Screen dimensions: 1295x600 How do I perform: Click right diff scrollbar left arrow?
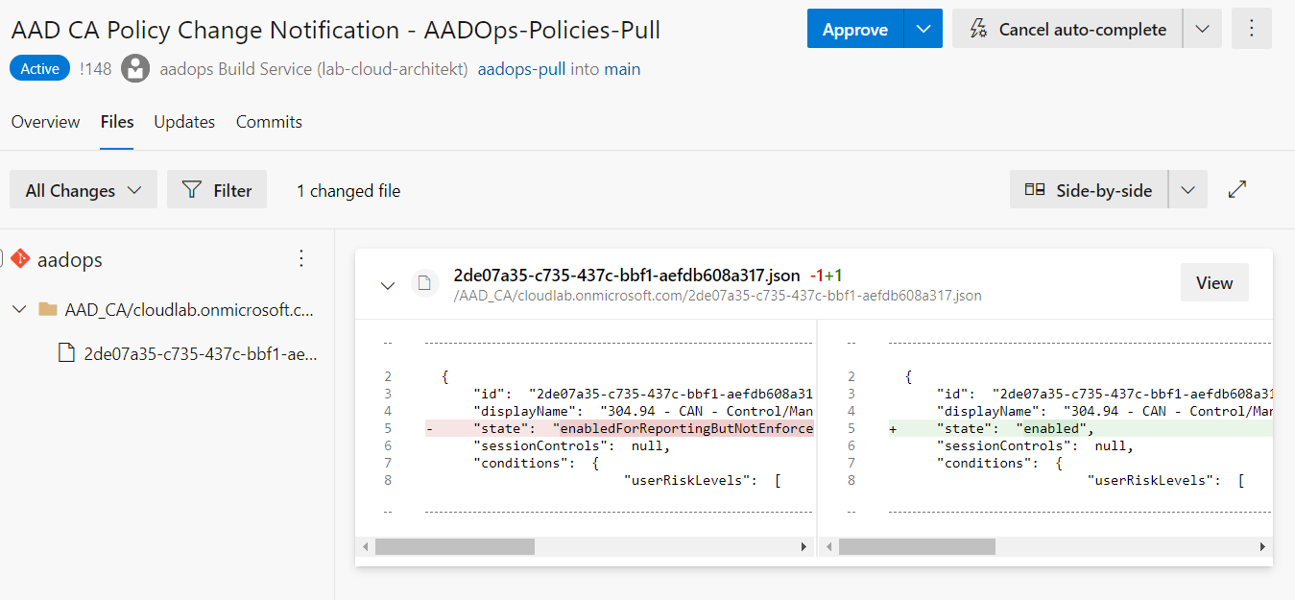click(x=829, y=546)
